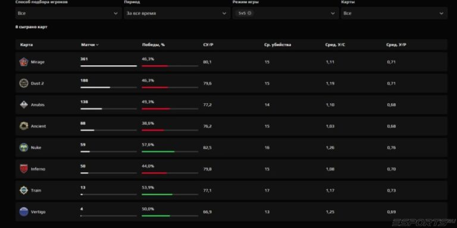This screenshot has height=228, width=457.
Task: Click Ancient win rate red bar
Action: tap(153, 130)
